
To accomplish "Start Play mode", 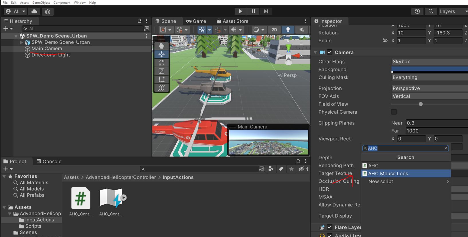I will (x=240, y=11).
